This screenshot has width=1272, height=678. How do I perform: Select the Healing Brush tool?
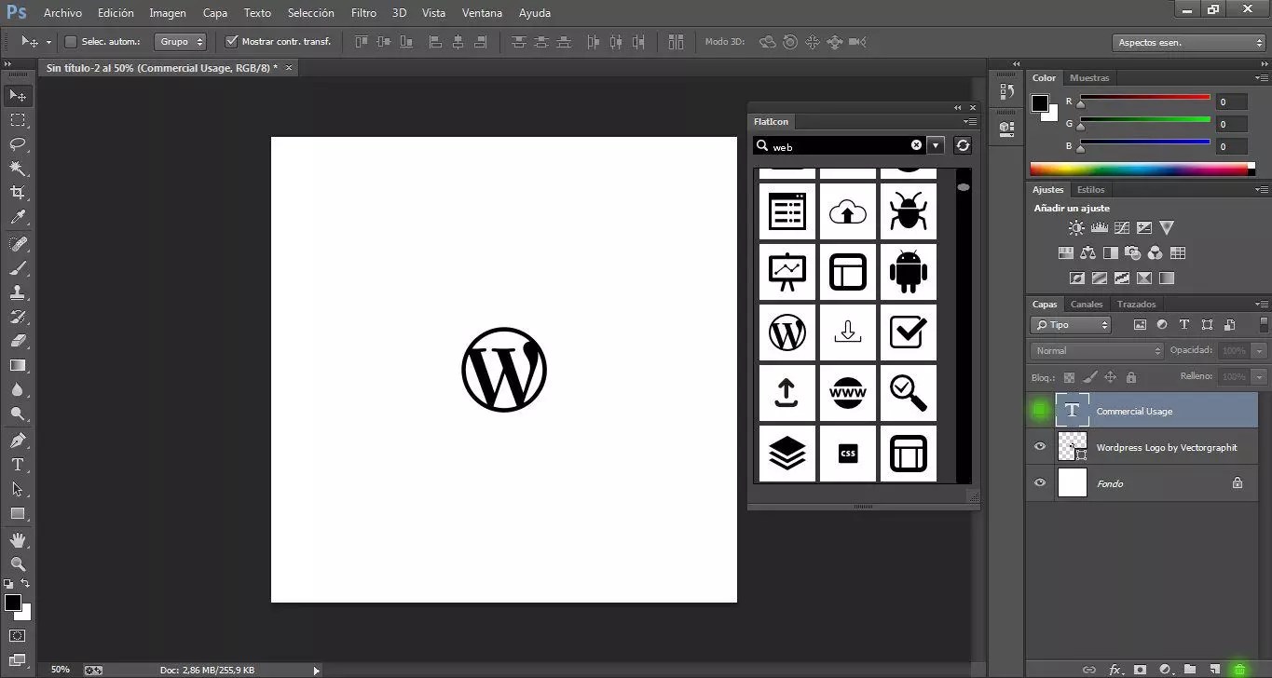point(18,244)
